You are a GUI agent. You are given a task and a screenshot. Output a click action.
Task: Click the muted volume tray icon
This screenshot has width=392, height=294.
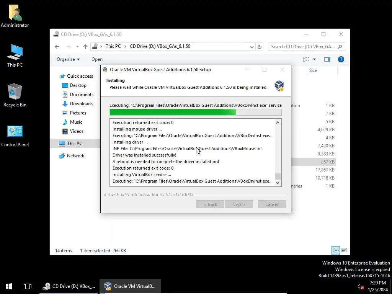point(361,286)
